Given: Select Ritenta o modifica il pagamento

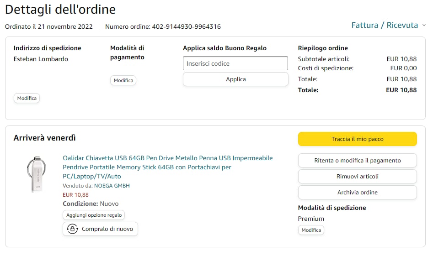Looking at the screenshot, I should coord(357,161).
